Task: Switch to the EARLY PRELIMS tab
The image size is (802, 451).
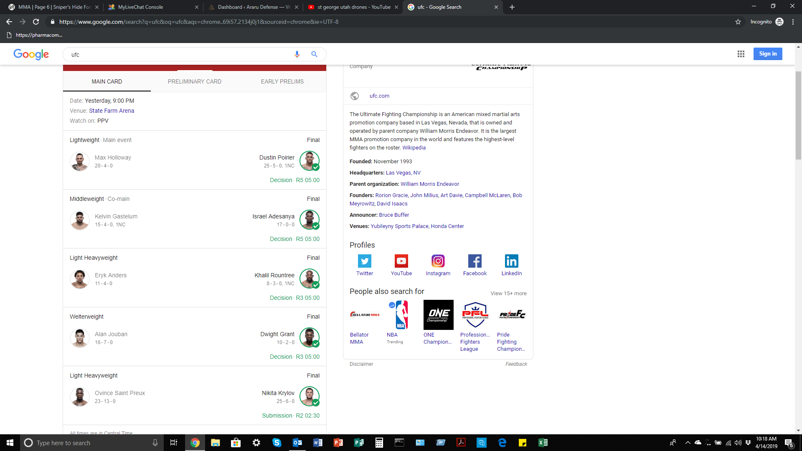Action: point(282,81)
